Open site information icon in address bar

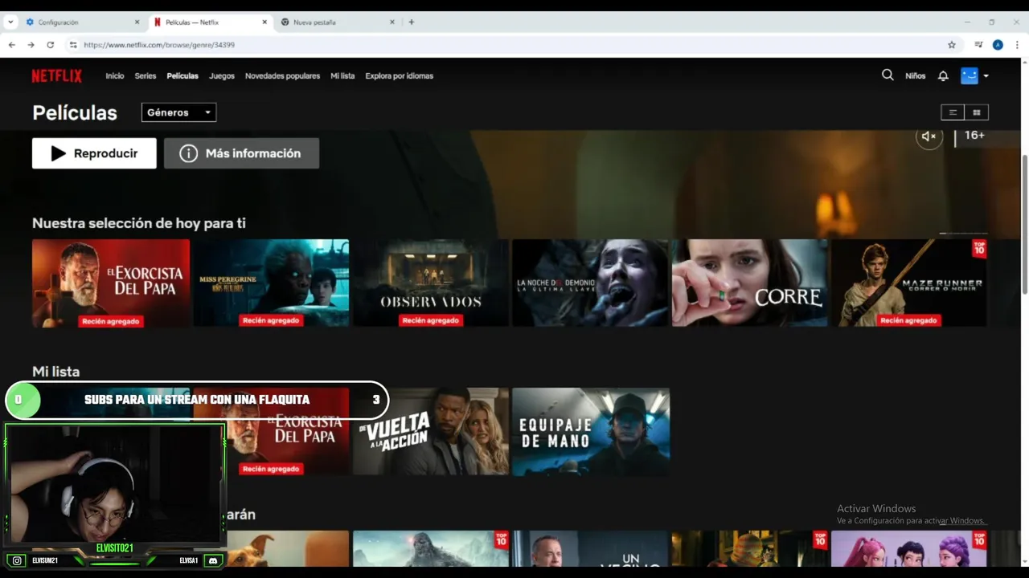pyautogui.click(x=72, y=45)
